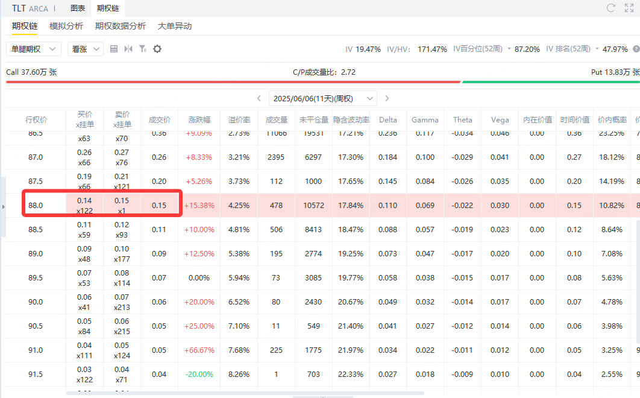Select the 87.5 strike price cell
This screenshot has width=640, height=398.
pos(36,182)
